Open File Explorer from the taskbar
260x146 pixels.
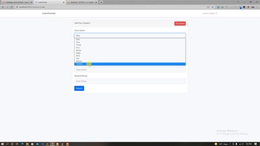[27, 144]
